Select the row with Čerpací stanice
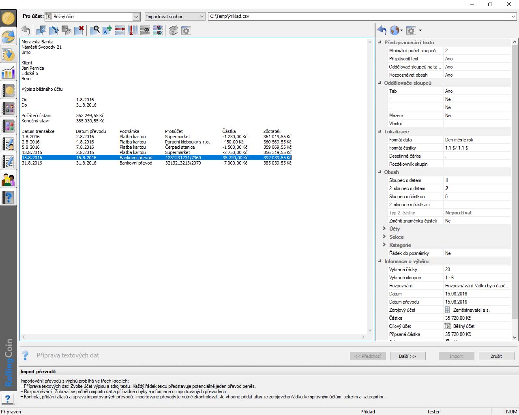The width and height of the screenshot is (519, 415). coord(157,147)
